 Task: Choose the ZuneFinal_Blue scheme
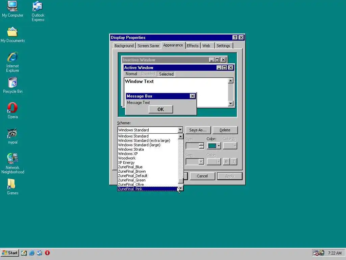(x=148, y=167)
